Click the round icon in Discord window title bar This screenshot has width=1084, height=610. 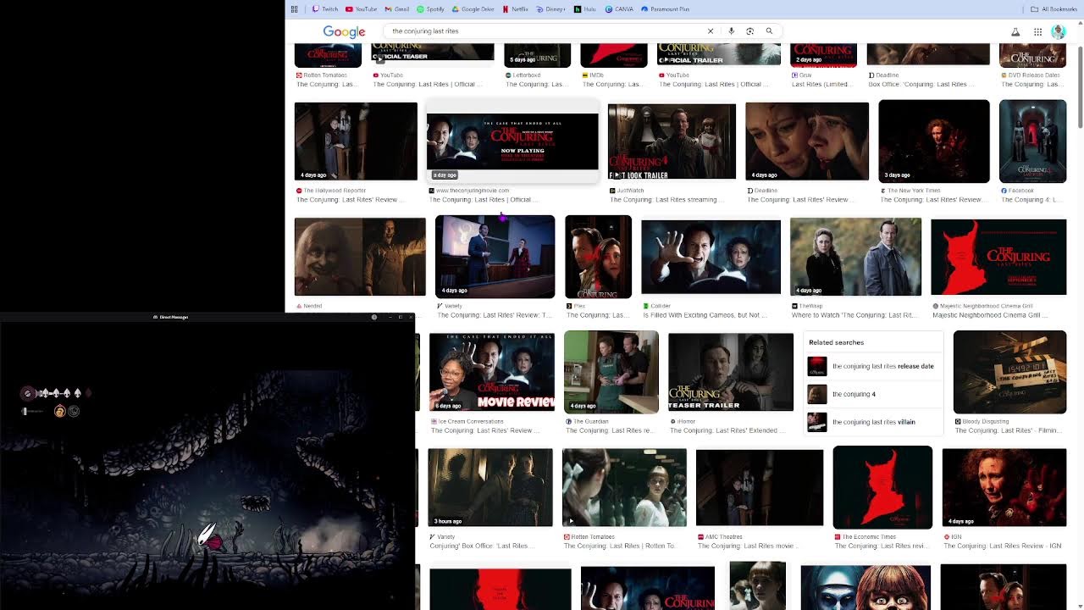coord(374,317)
